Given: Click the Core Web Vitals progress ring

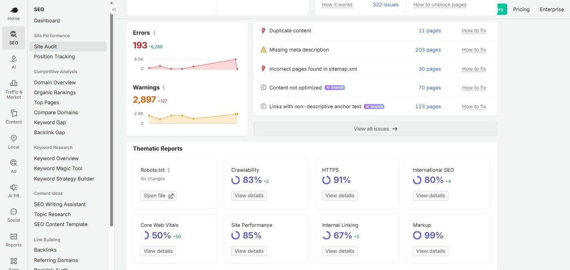Looking at the screenshot, I should (x=145, y=235).
